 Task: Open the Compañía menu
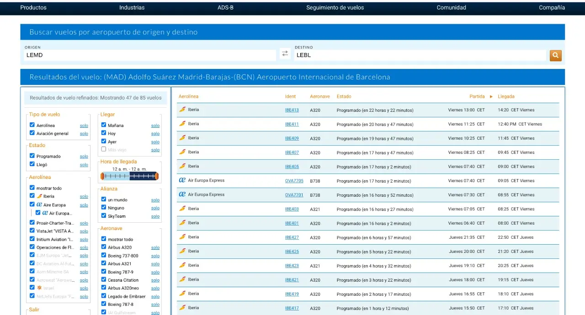click(x=552, y=8)
